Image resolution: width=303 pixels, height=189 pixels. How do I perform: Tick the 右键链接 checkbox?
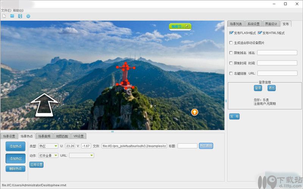coord(231,73)
